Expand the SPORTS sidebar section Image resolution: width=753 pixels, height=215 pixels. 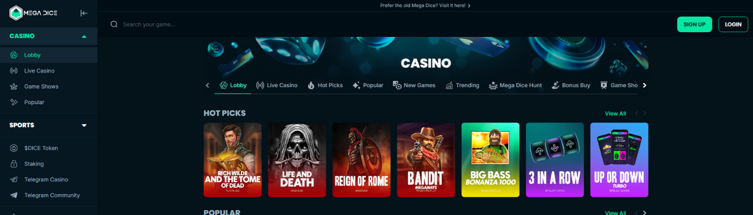point(84,125)
